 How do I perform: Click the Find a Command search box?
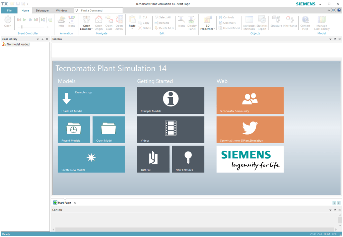coord(98,10)
